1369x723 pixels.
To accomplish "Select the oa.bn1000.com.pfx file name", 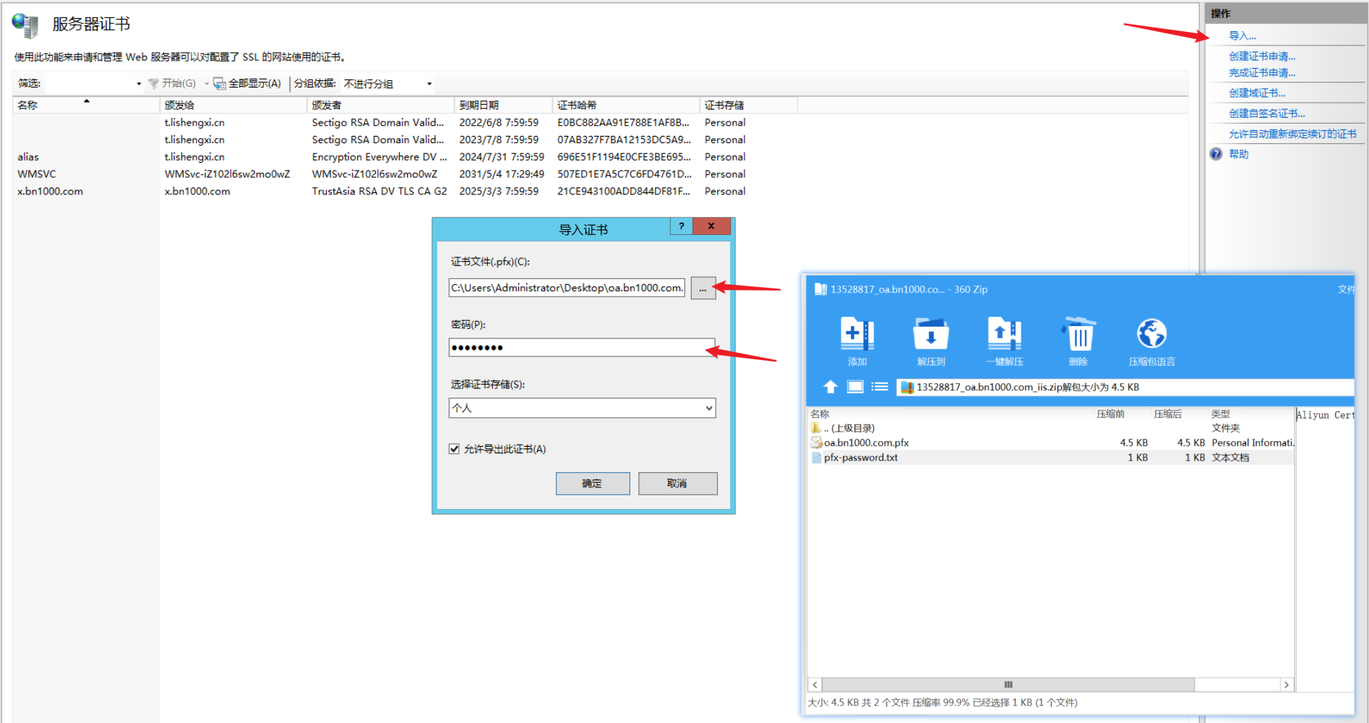I will tap(866, 442).
